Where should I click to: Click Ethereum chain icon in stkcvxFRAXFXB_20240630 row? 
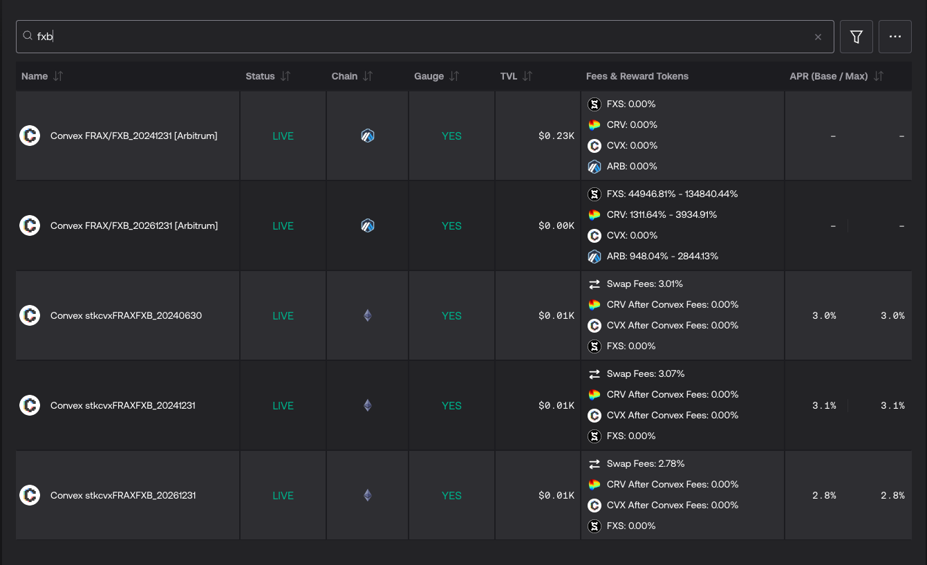pyautogui.click(x=368, y=316)
